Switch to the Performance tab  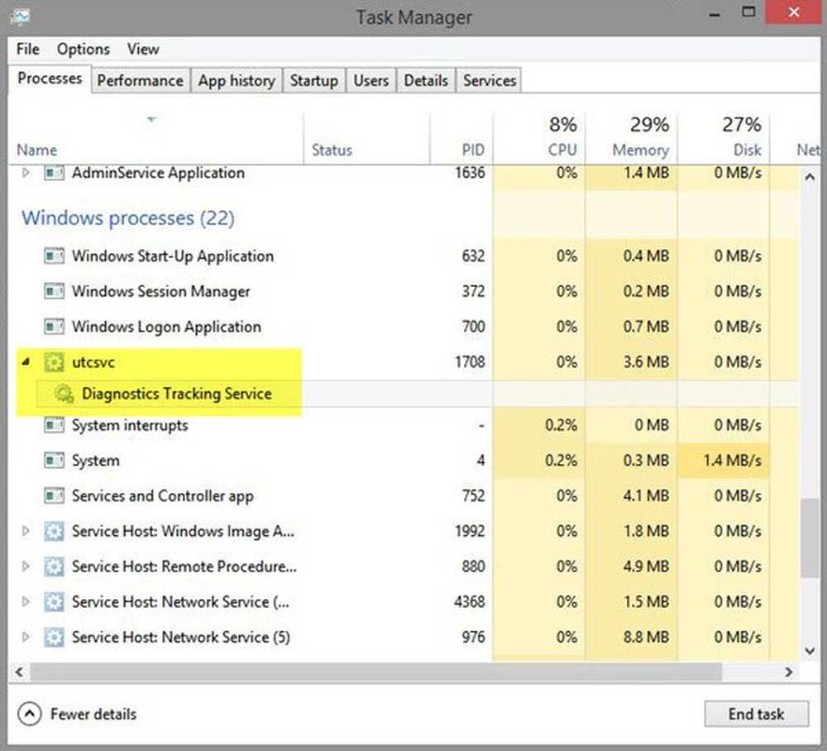coord(140,81)
